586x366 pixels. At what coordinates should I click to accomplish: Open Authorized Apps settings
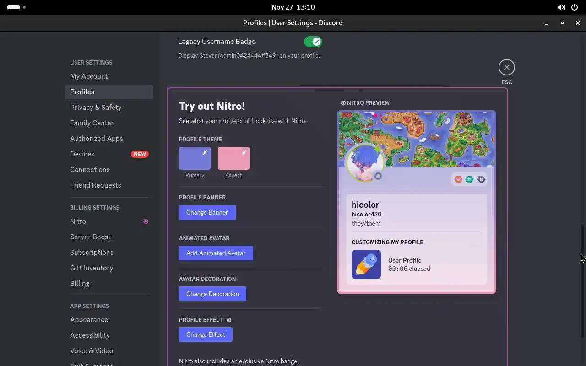[109, 139]
